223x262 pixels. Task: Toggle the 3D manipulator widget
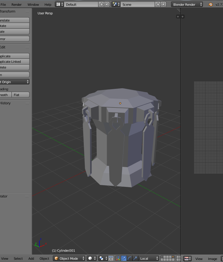118,258
